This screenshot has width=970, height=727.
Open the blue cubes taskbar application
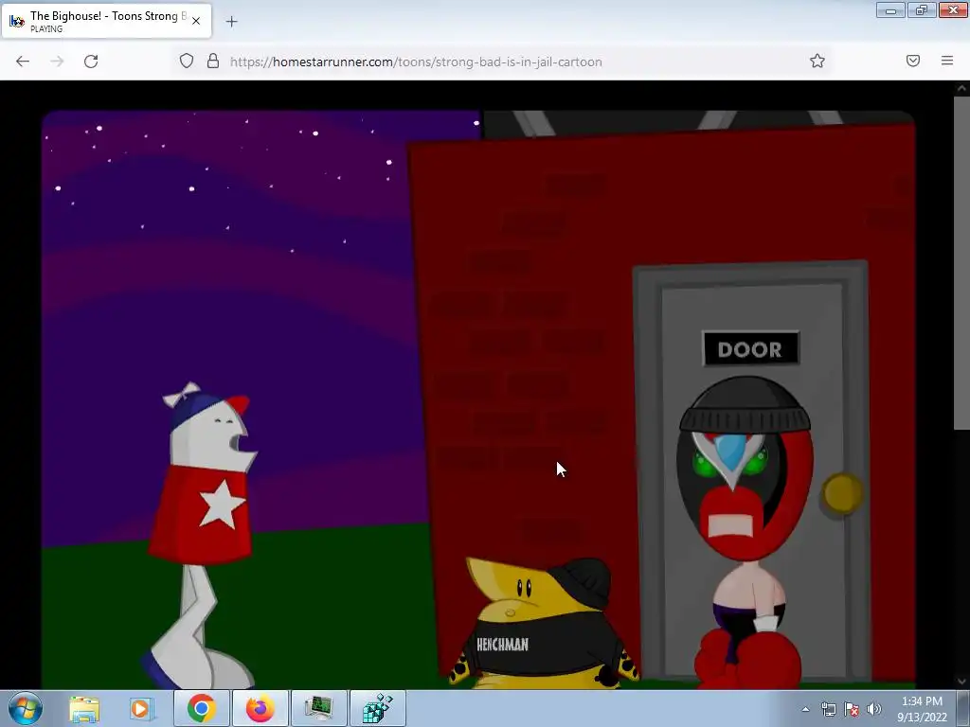click(377, 708)
